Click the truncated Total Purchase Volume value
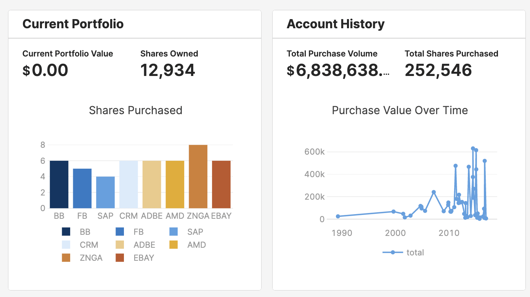The width and height of the screenshot is (530, 297). coord(338,70)
